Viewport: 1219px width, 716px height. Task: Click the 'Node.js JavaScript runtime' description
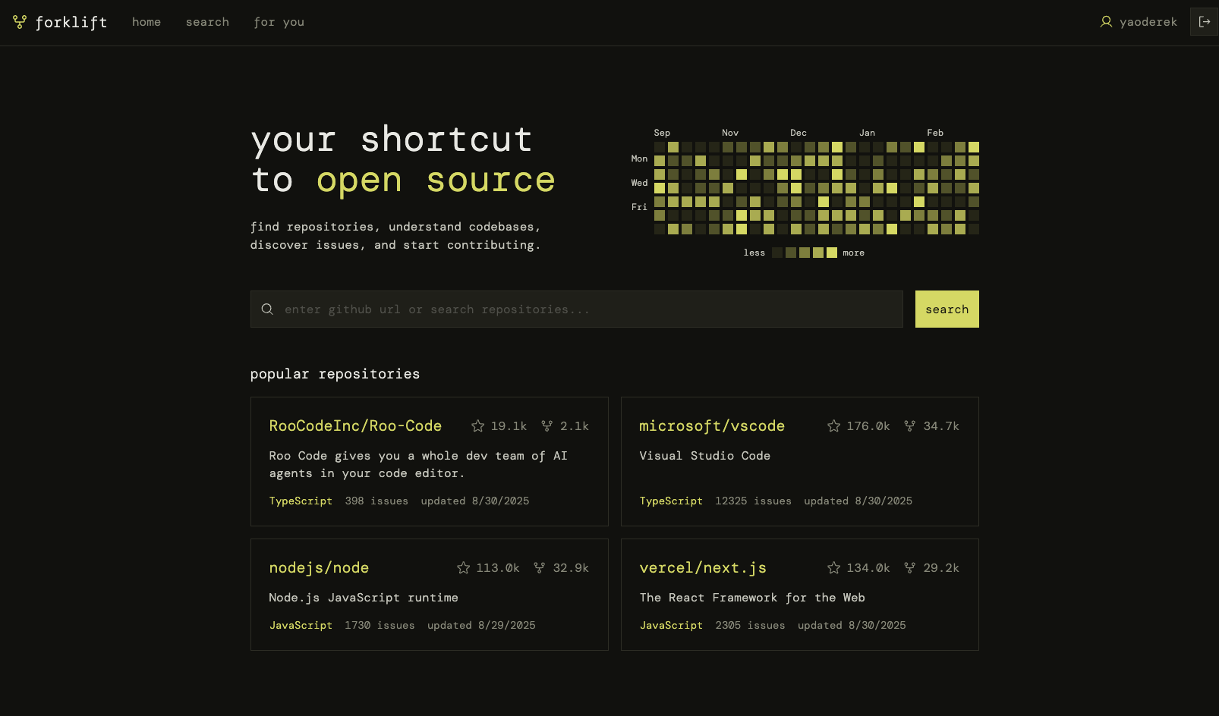click(x=364, y=598)
